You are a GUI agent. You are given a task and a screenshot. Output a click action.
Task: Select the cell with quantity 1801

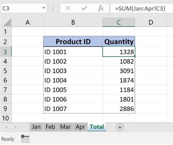pos(119,99)
